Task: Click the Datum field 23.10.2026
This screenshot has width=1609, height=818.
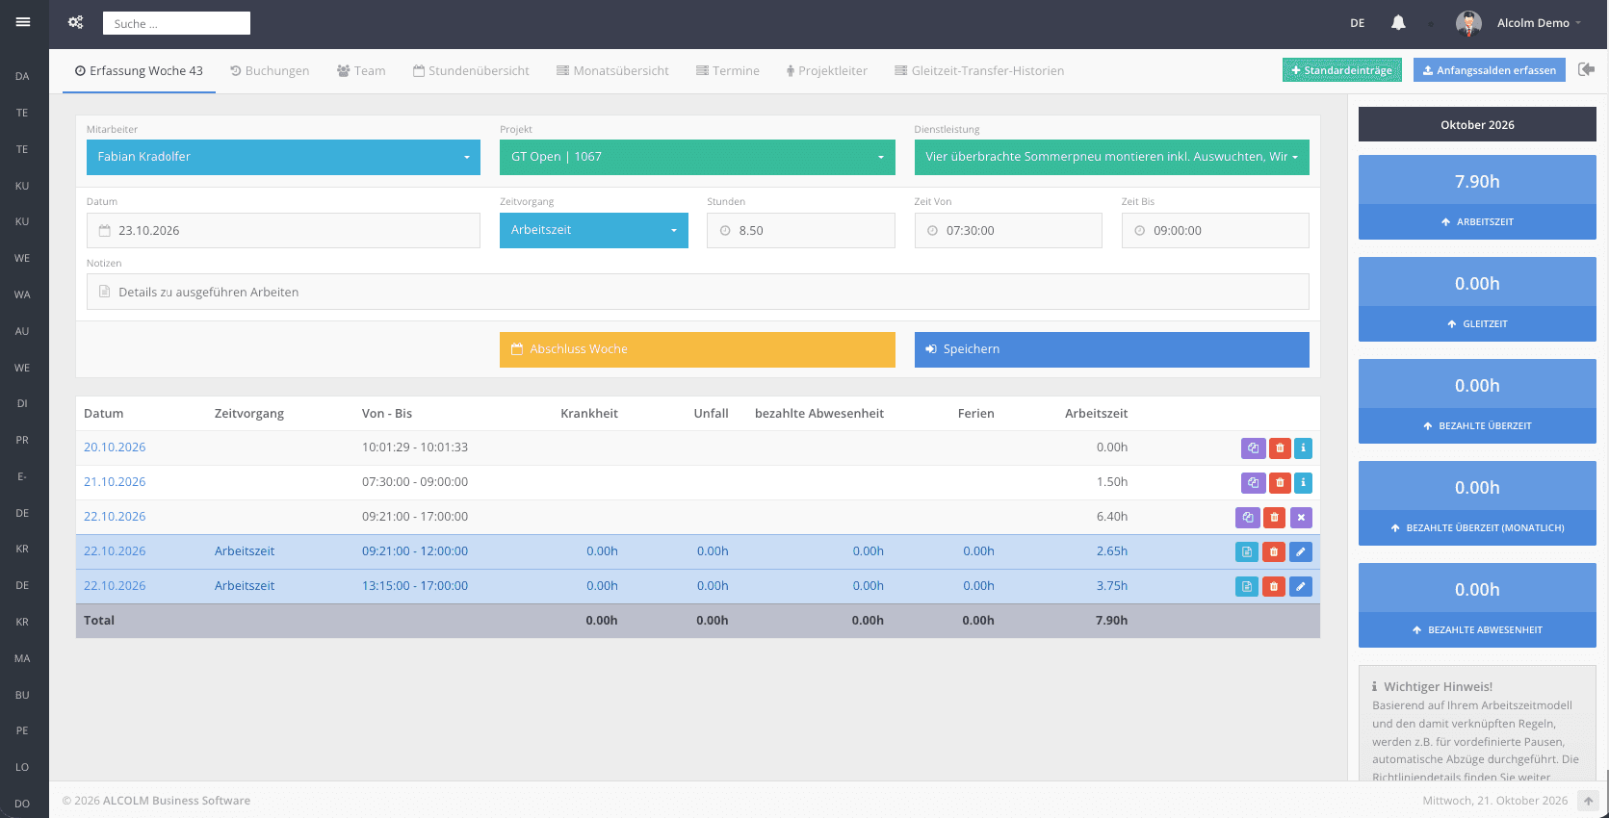Action: point(283,231)
